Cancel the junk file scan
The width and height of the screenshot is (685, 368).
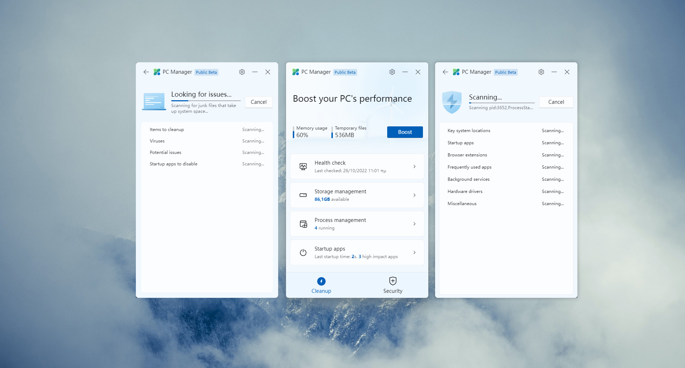[258, 102]
